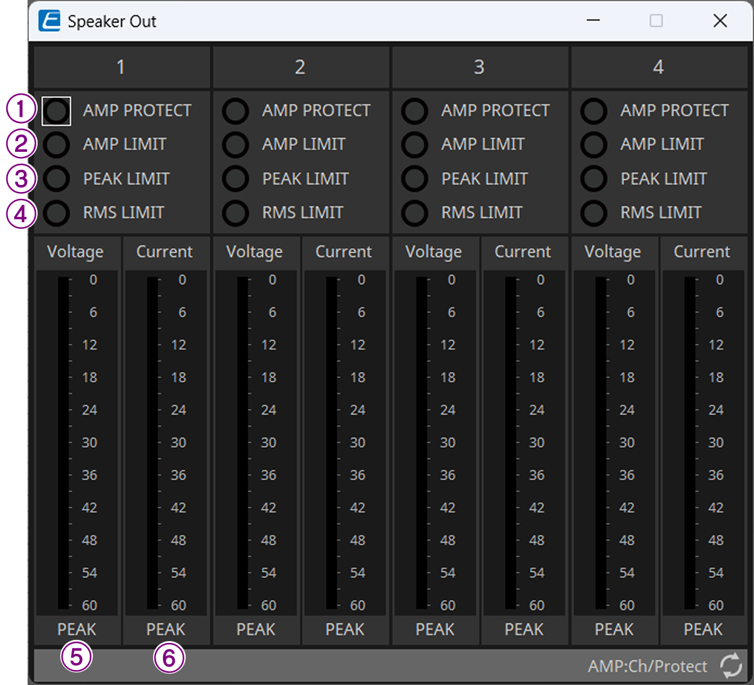Viewport: 754px width, 685px height.
Task: Click channel 2 AMP PROTECT indicator
Action: (236, 111)
